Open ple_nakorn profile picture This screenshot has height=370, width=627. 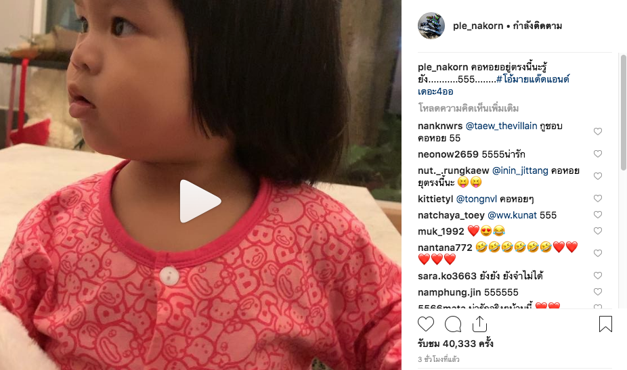point(431,26)
